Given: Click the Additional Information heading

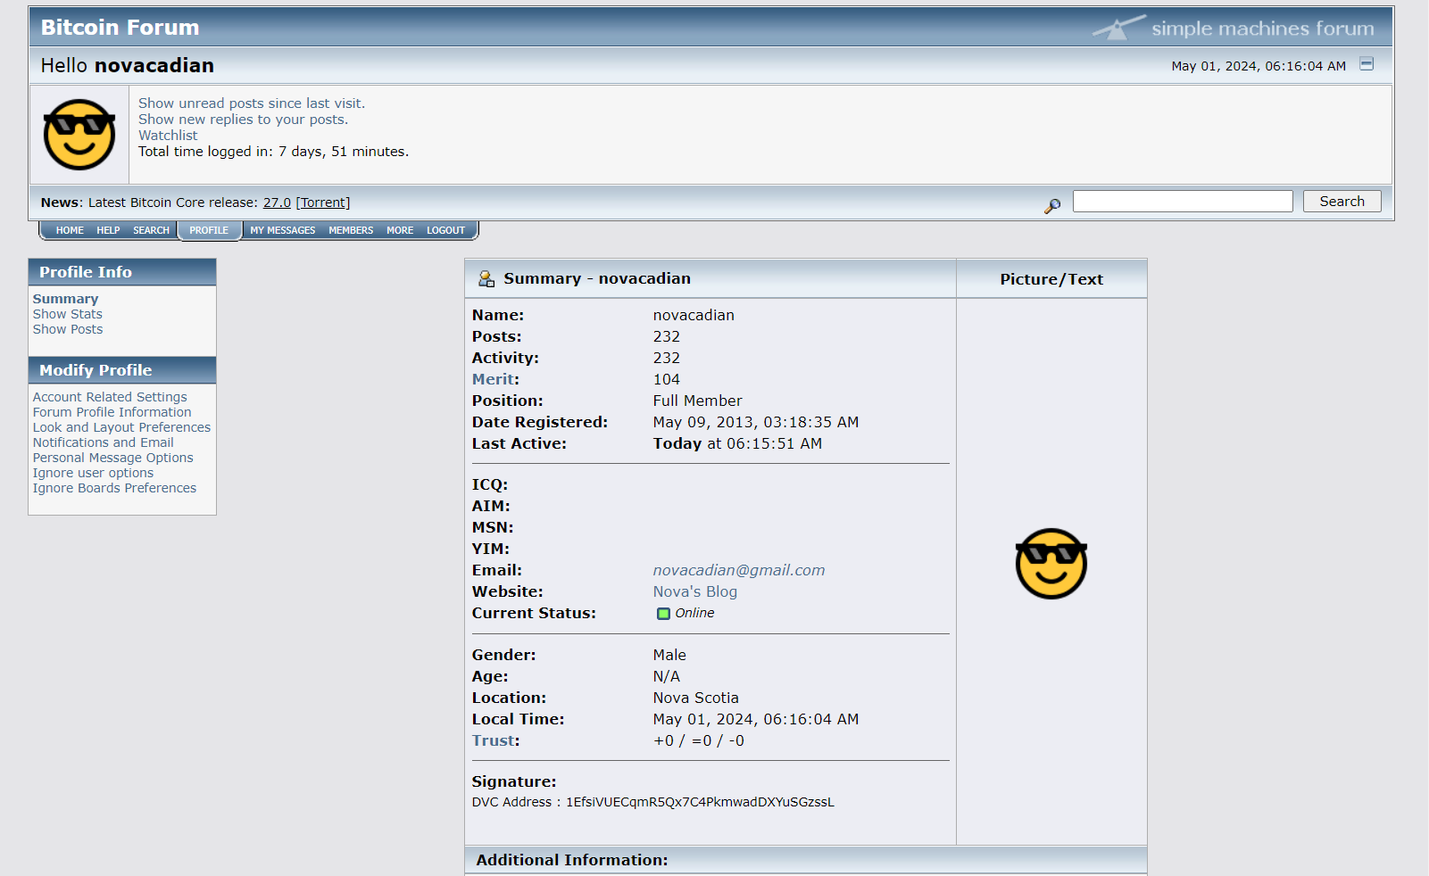Looking at the screenshot, I should coord(572,860).
